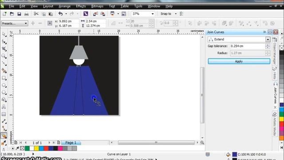Select the Text tool

click(x=4, y=107)
